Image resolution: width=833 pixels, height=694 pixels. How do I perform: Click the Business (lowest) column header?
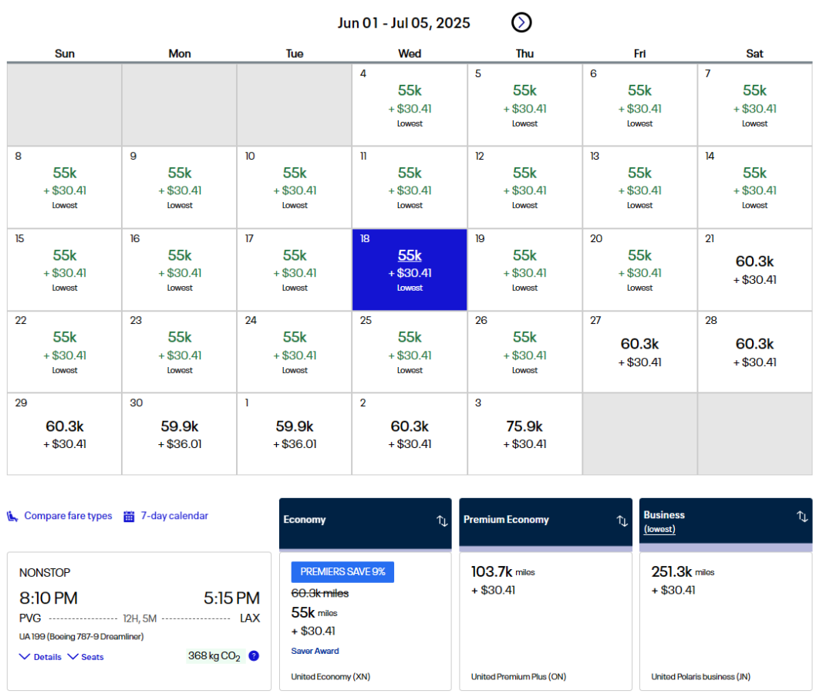[x=664, y=515]
